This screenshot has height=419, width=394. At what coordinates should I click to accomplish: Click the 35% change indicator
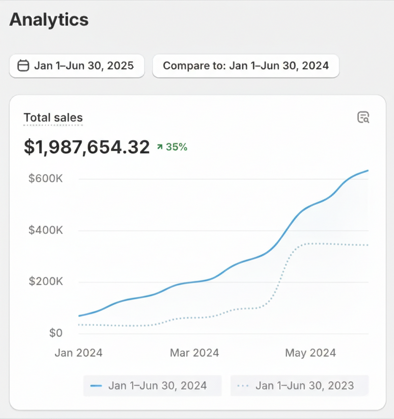click(x=176, y=147)
